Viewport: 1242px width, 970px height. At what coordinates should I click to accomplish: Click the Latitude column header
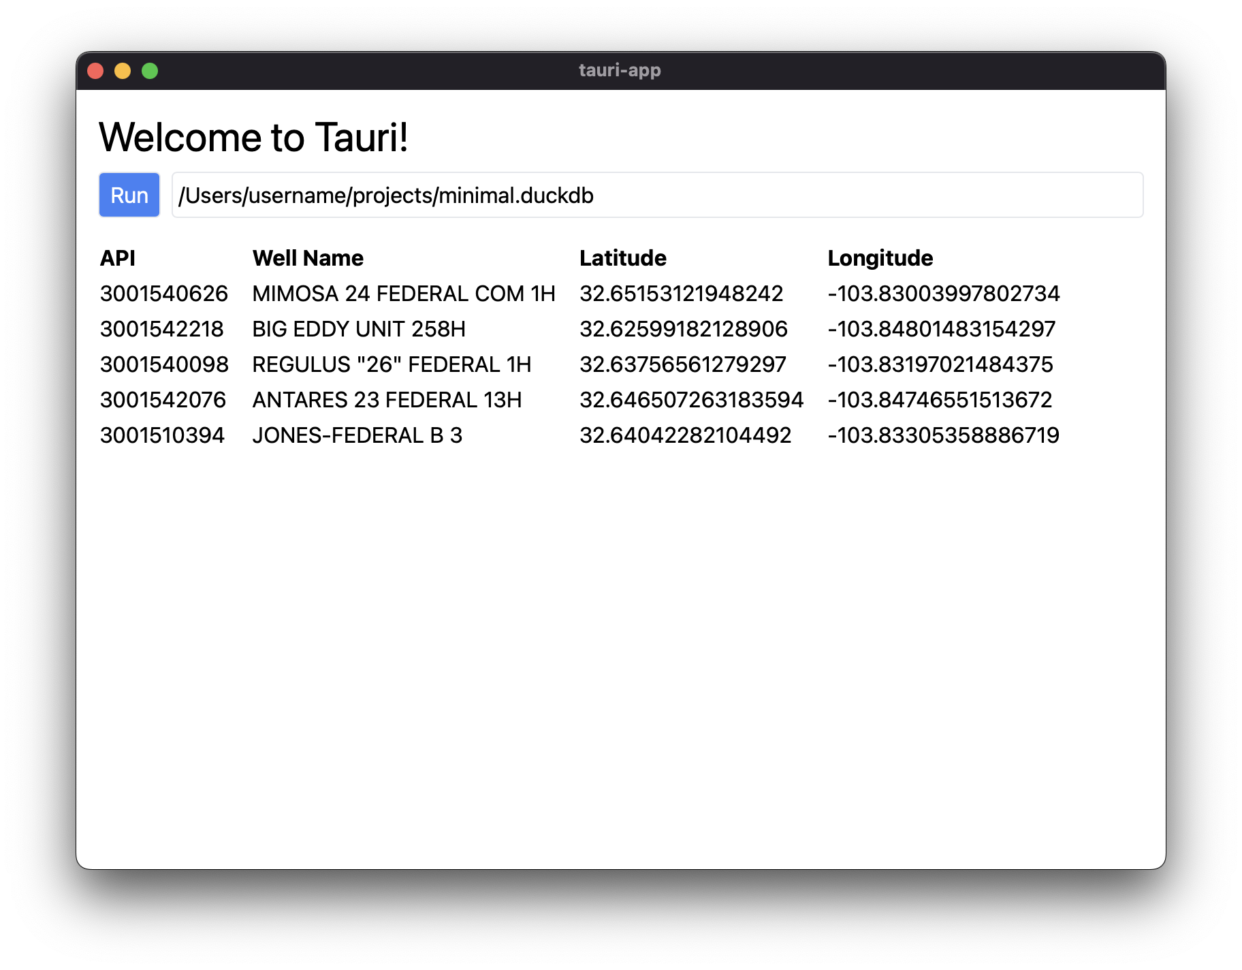[622, 258]
